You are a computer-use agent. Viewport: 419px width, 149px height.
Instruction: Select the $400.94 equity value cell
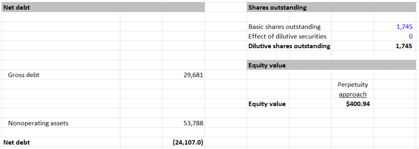point(358,104)
